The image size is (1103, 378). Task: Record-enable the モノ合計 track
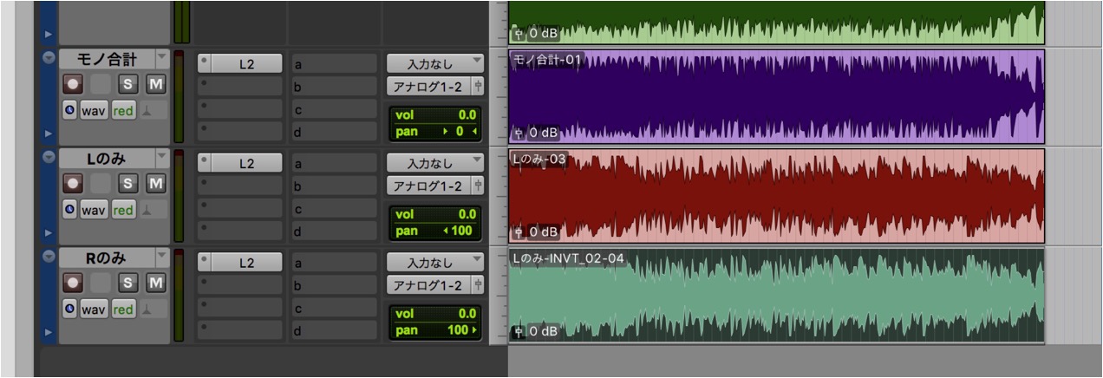pos(73,85)
